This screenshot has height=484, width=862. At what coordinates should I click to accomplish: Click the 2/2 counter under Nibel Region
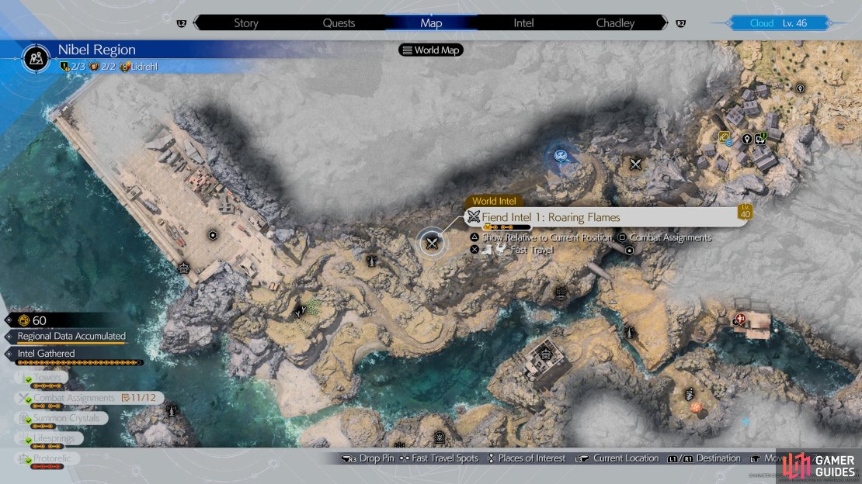pyautogui.click(x=103, y=67)
